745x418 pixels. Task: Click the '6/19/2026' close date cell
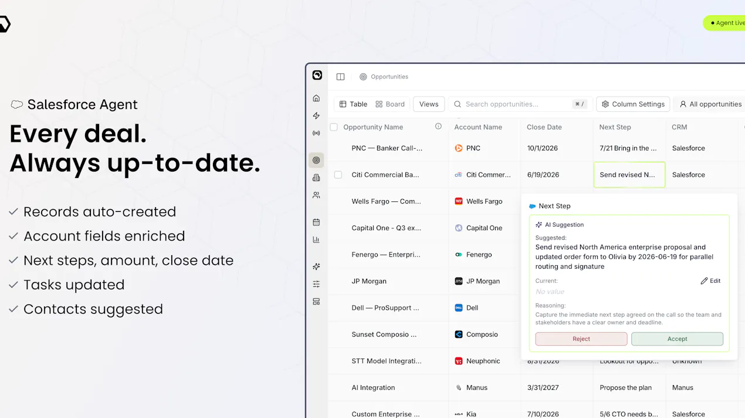click(543, 174)
